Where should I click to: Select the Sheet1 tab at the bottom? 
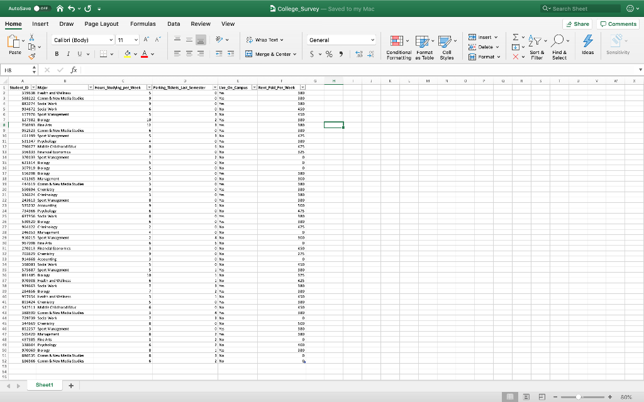(43, 384)
